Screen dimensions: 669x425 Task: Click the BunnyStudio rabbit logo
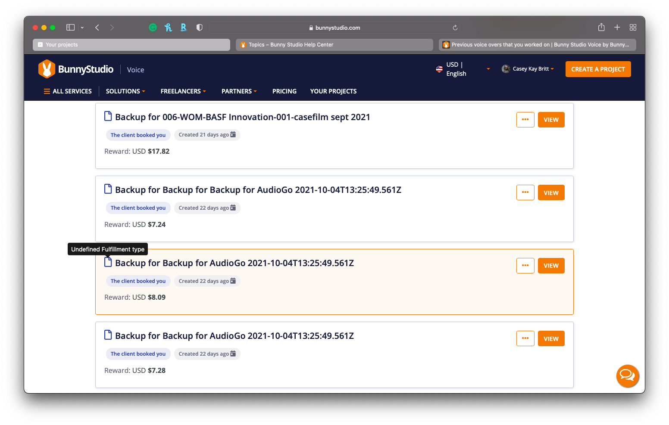pyautogui.click(x=47, y=69)
